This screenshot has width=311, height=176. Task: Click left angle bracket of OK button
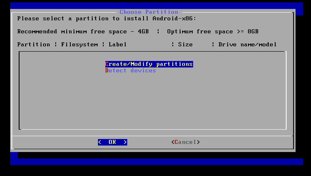point(100,142)
